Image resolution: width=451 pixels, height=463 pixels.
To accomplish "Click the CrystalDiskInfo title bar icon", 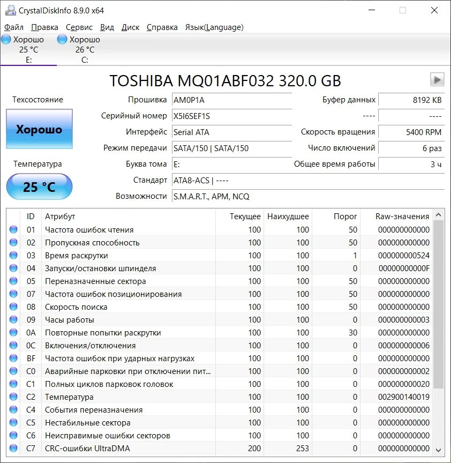I will (x=11, y=10).
